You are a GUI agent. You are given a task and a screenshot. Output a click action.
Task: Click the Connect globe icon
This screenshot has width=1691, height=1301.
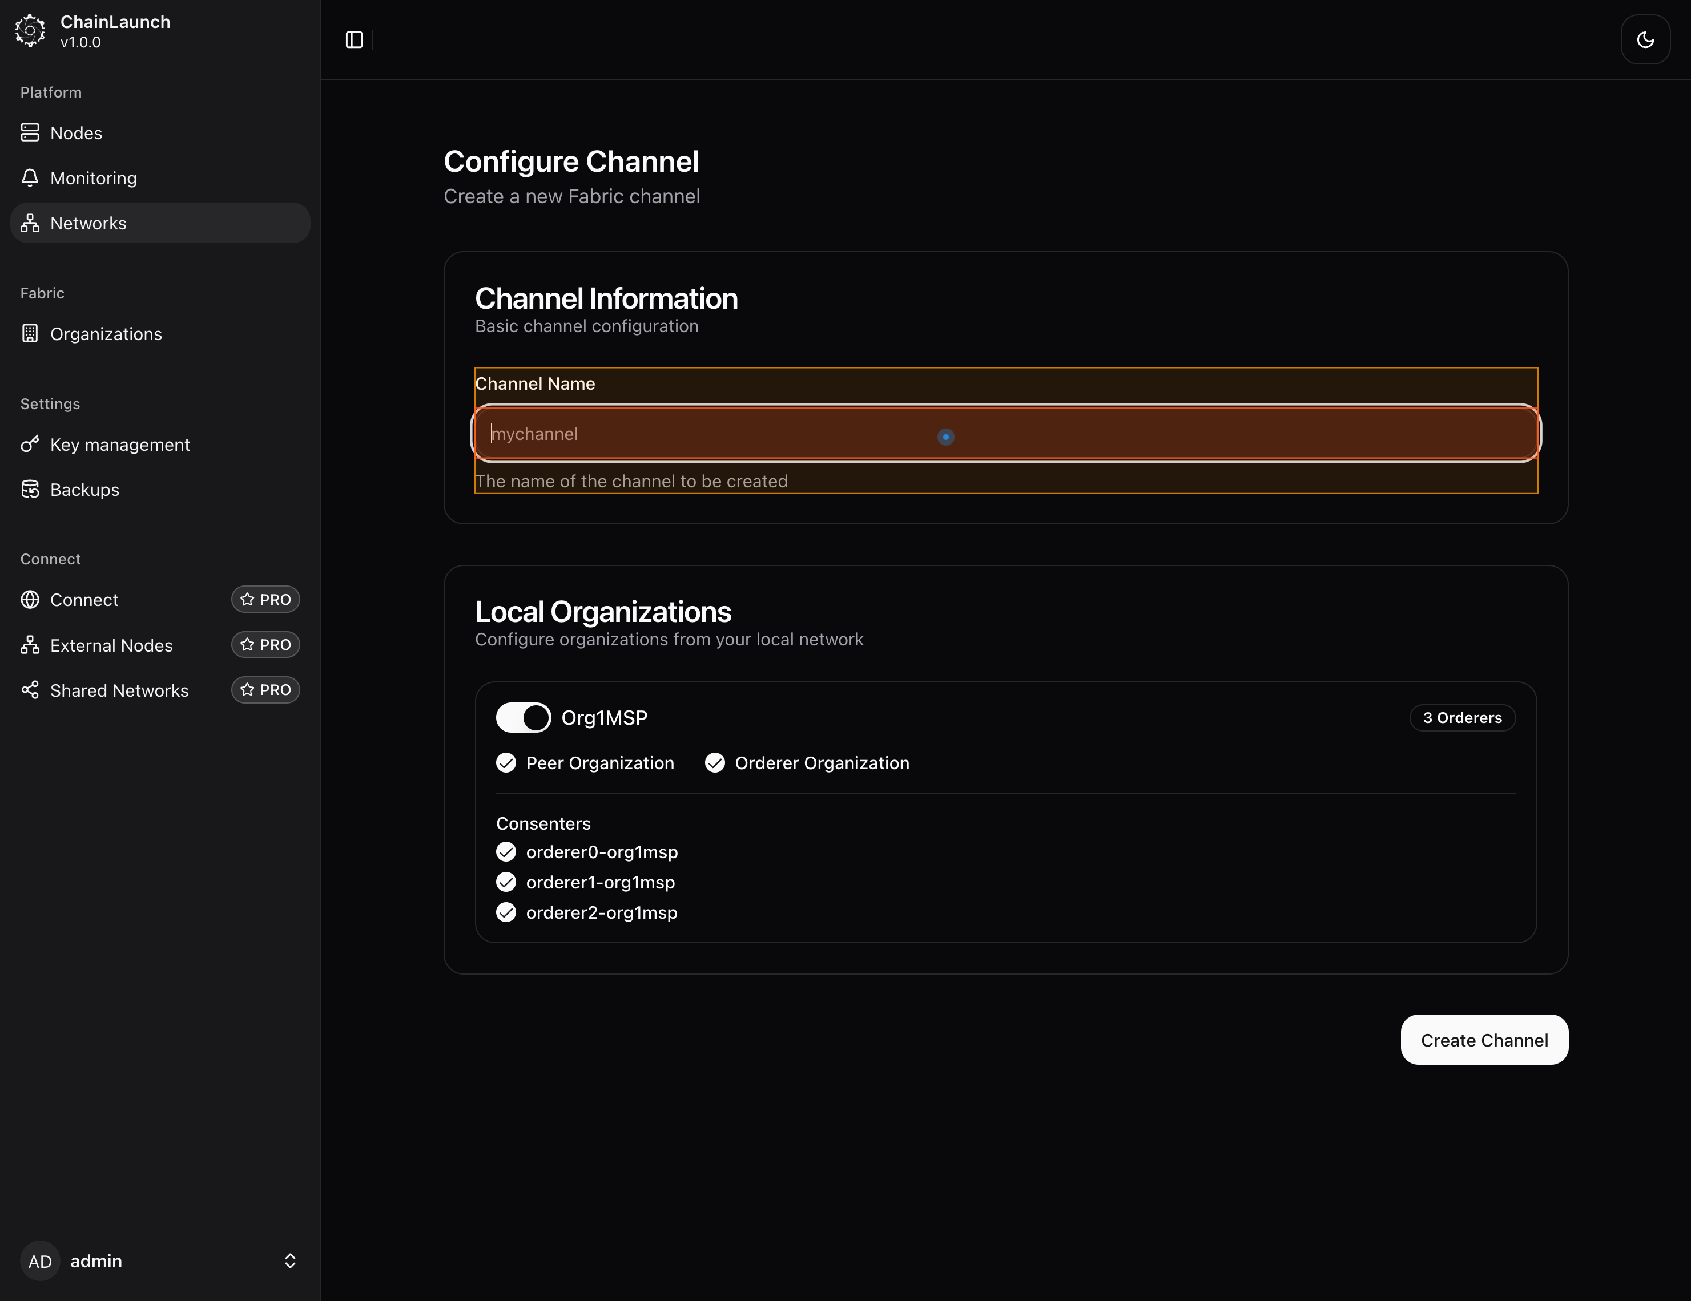[30, 600]
